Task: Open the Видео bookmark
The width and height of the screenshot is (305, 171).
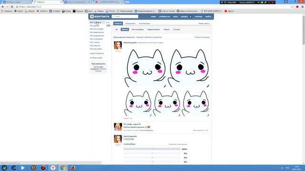Action: (67, 11)
